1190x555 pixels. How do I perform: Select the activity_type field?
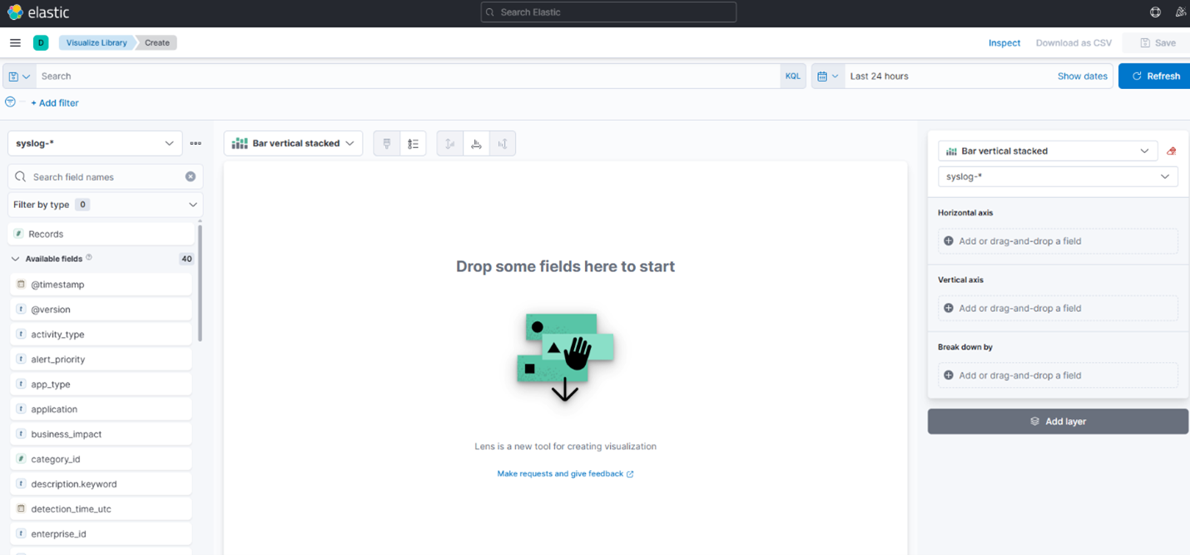coord(101,334)
